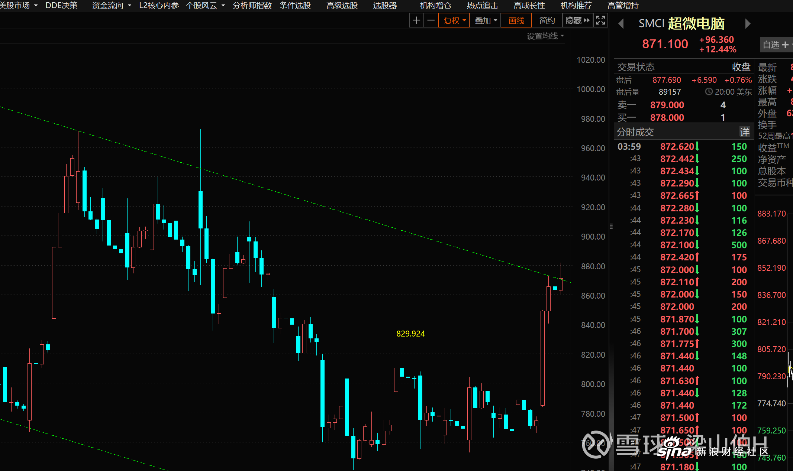Open 叠加 overlay dropdown

tap(486, 20)
